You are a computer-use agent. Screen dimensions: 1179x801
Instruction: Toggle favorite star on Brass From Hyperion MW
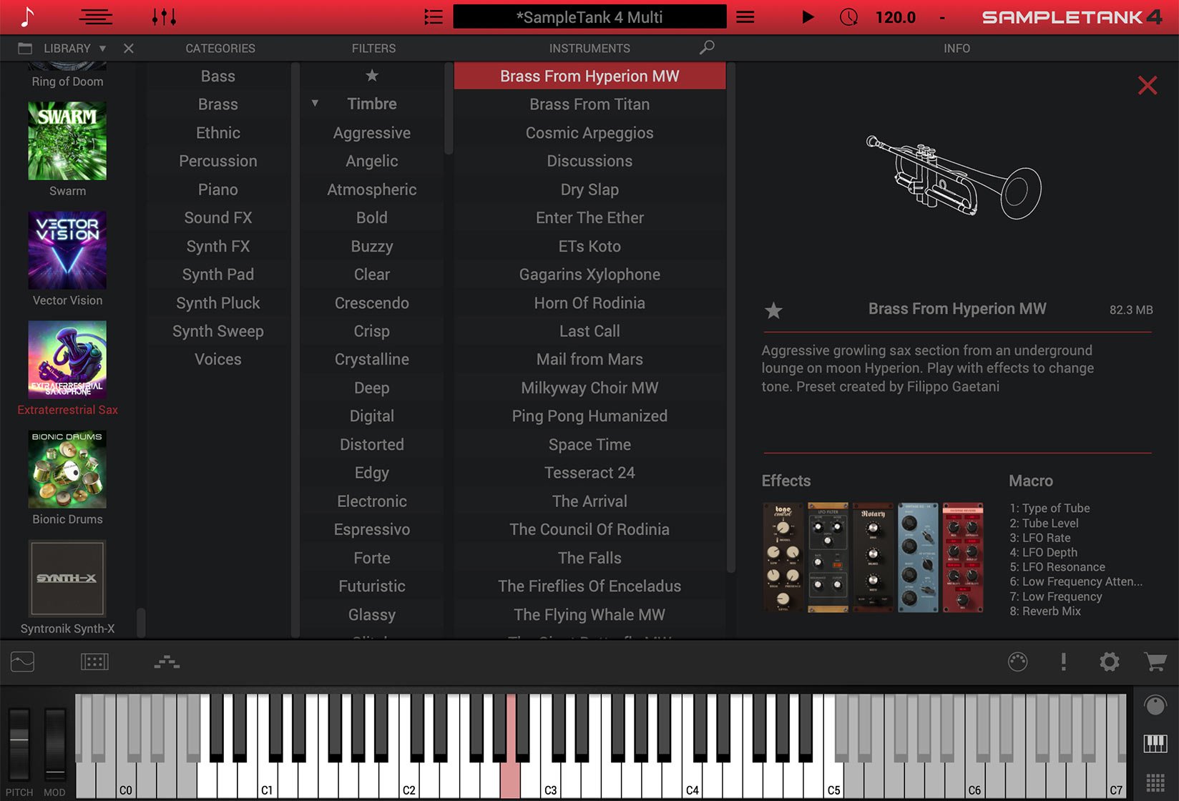point(773,310)
